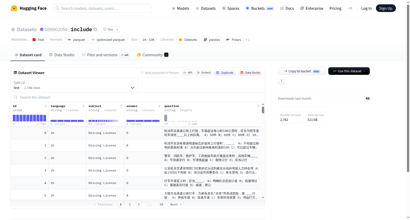The width and height of the screenshot is (410, 220).
Task: Show the +1 more libraries
Action: click(x=248, y=40)
